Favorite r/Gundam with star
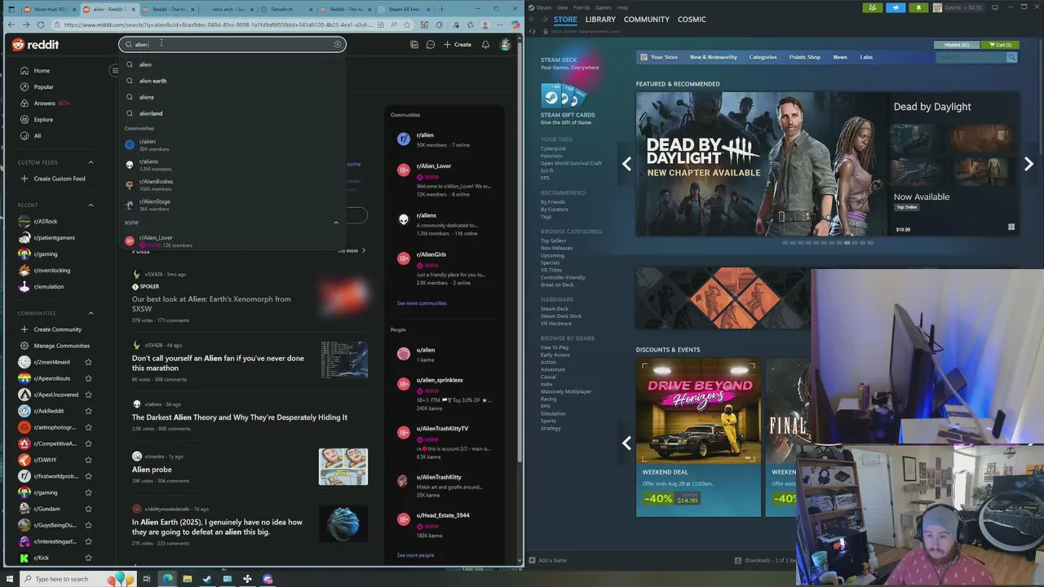1044x587 pixels. coord(88,509)
